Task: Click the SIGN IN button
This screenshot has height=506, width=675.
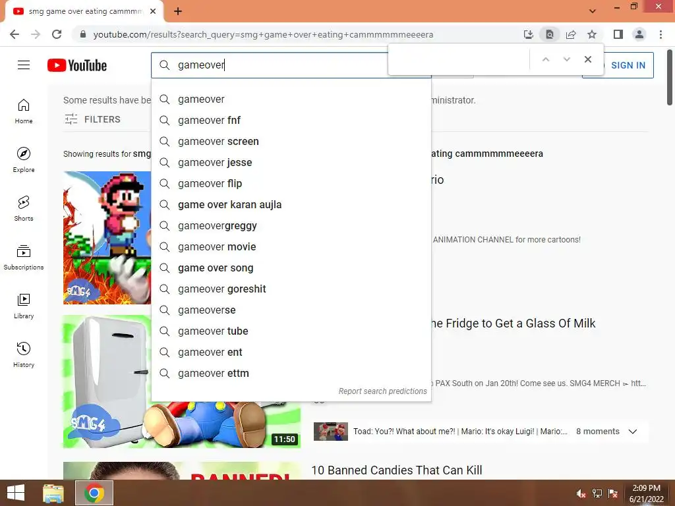Action: coord(628,65)
